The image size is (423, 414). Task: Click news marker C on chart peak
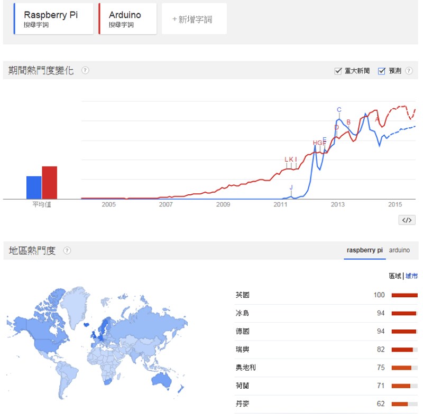tap(339, 110)
